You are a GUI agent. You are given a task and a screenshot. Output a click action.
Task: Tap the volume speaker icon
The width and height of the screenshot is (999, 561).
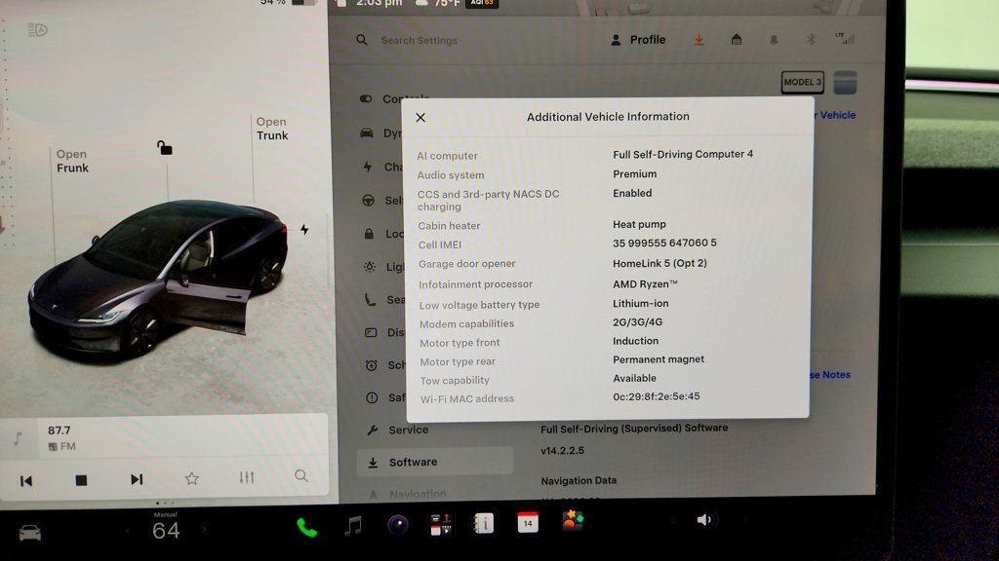click(704, 520)
